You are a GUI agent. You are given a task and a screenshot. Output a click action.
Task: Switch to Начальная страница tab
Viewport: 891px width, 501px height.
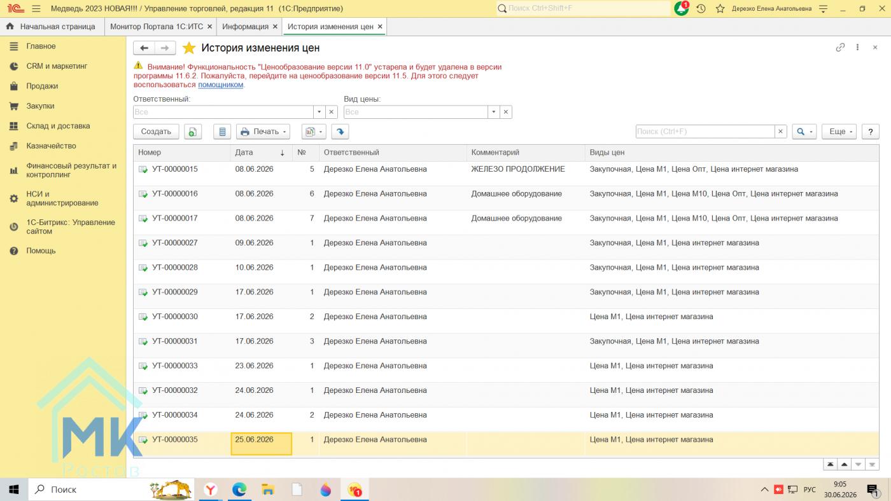coord(52,27)
